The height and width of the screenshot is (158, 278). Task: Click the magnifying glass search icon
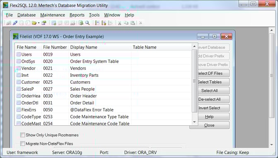tap(87, 23)
